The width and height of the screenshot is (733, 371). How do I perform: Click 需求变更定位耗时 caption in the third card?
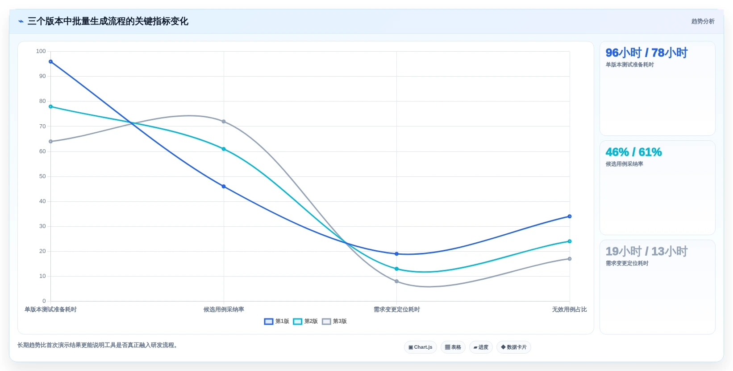[627, 264]
